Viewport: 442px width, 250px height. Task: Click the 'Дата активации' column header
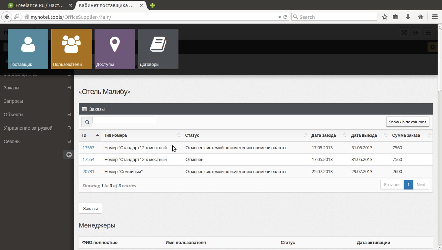373,242
